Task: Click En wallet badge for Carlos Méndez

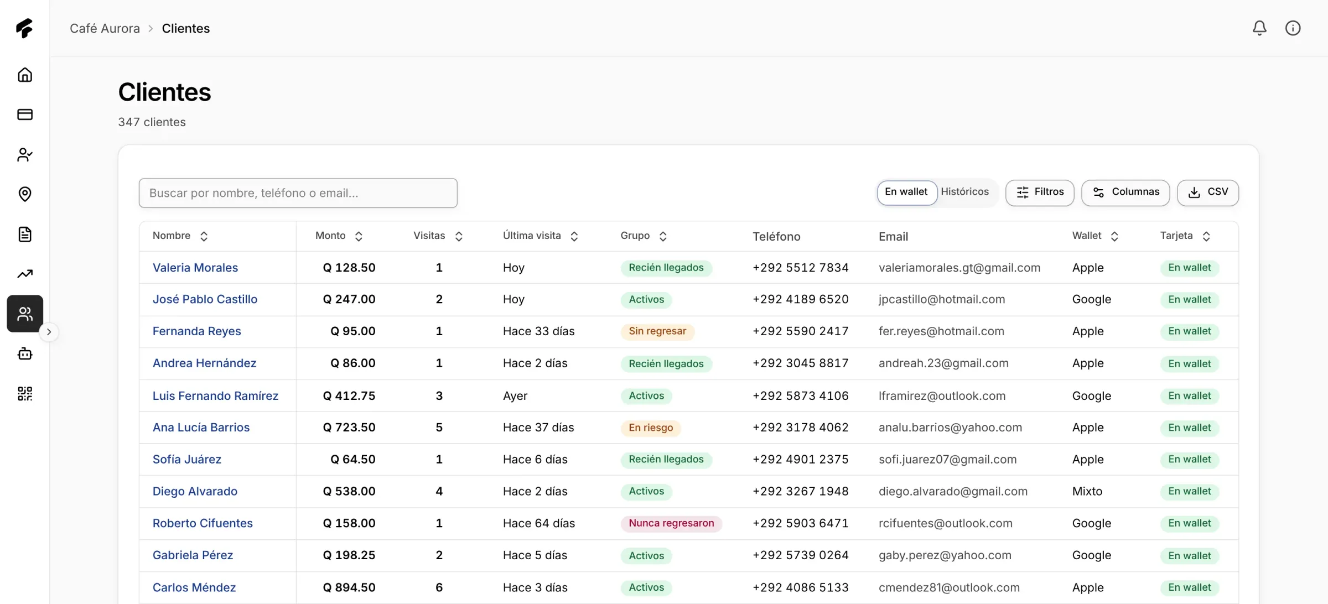Action: 1190,587
